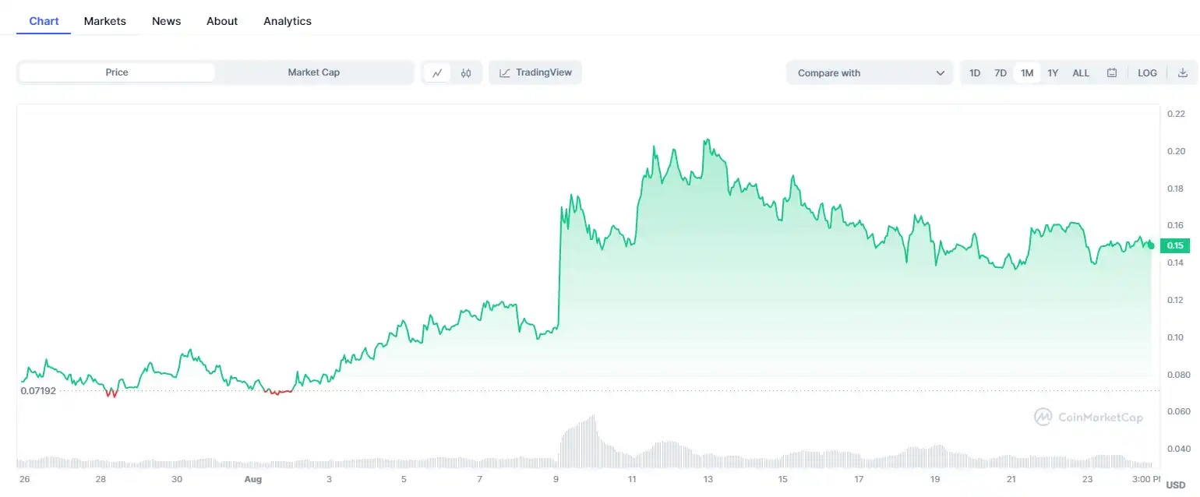Open the calendar date range picker
1200x497 pixels.
click(x=1112, y=73)
